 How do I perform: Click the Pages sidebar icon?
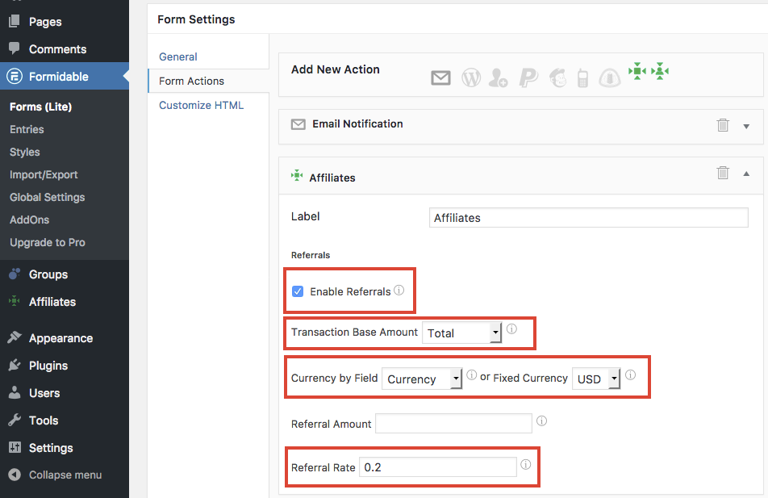pyautogui.click(x=15, y=21)
